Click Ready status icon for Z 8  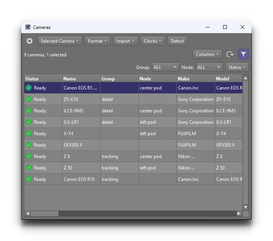[29, 156]
